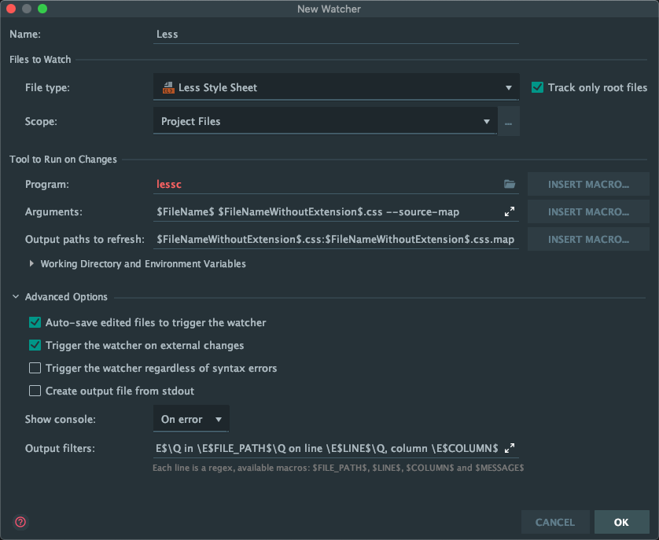Confirm the watcher with OK
The image size is (659, 540).
[x=621, y=522]
